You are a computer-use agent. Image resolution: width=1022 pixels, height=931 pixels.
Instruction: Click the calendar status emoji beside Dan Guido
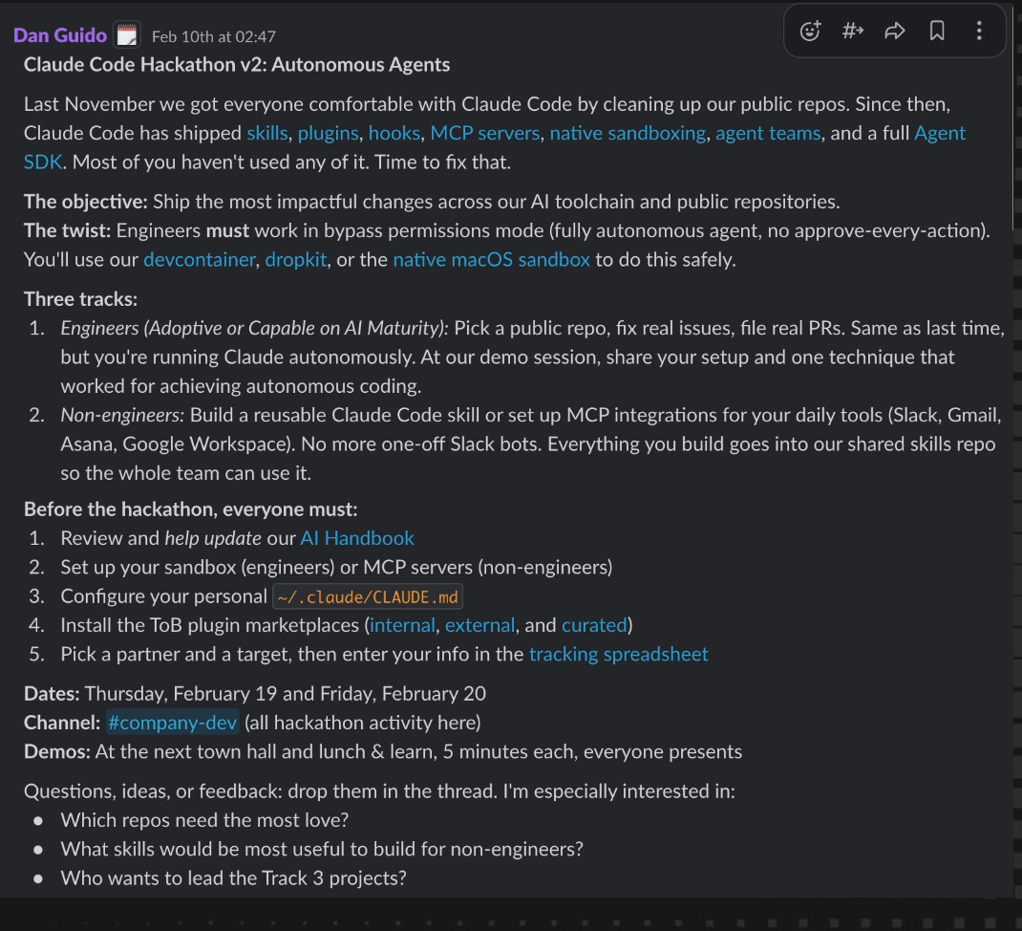127,35
